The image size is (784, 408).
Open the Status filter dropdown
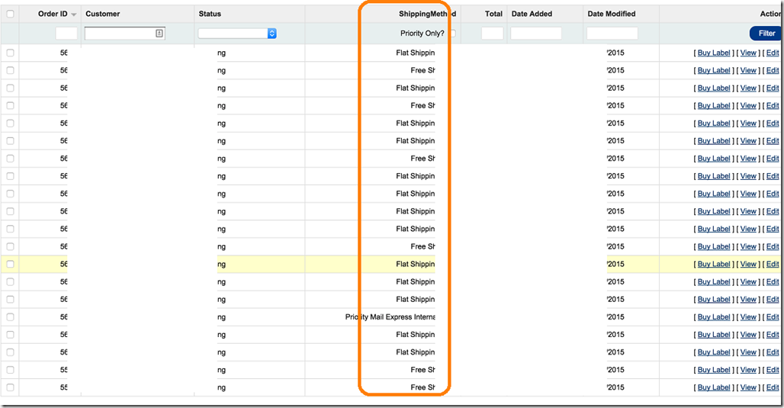tap(237, 34)
